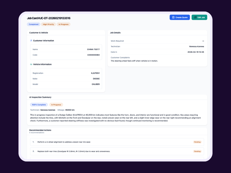The image size is (231, 173).
Task: Select the High Priority badge
Action: (x=48, y=25)
